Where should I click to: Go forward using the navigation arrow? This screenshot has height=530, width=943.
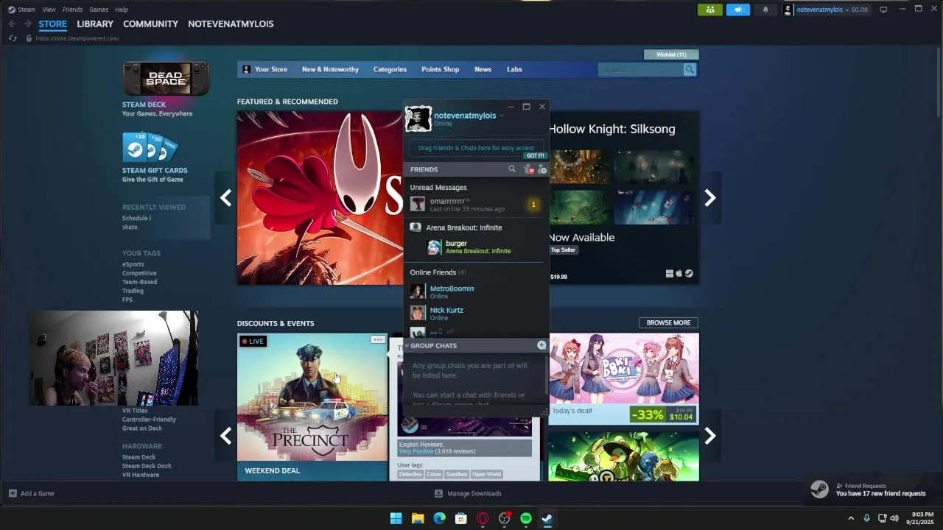[27, 24]
